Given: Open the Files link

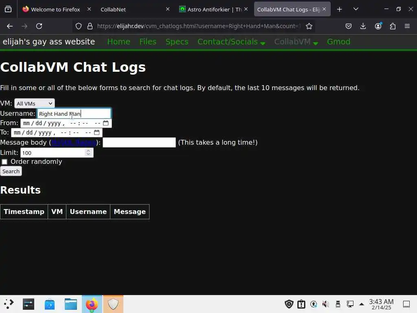Looking at the screenshot, I should pos(148,42).
